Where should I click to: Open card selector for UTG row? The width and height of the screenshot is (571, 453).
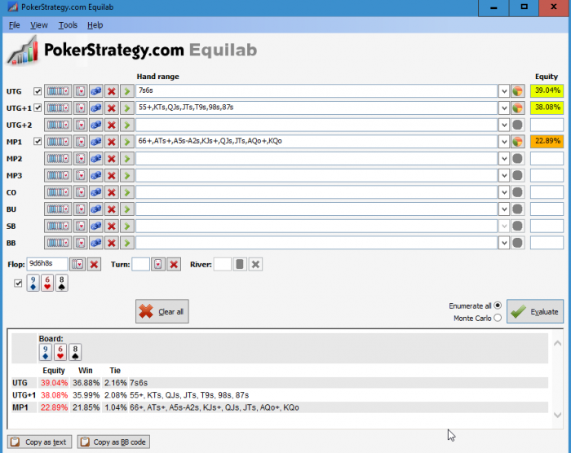tap(81, 91)
